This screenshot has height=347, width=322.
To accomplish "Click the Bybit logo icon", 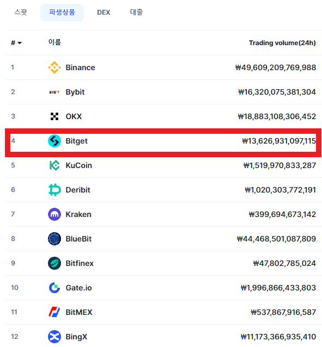I will 54,92.
